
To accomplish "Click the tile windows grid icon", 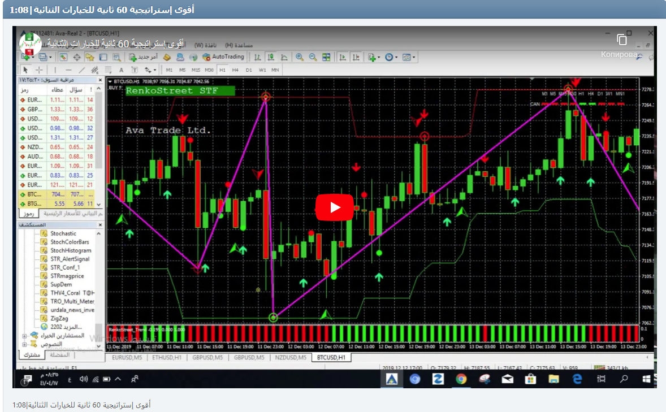I will click(x=326, y=57).
